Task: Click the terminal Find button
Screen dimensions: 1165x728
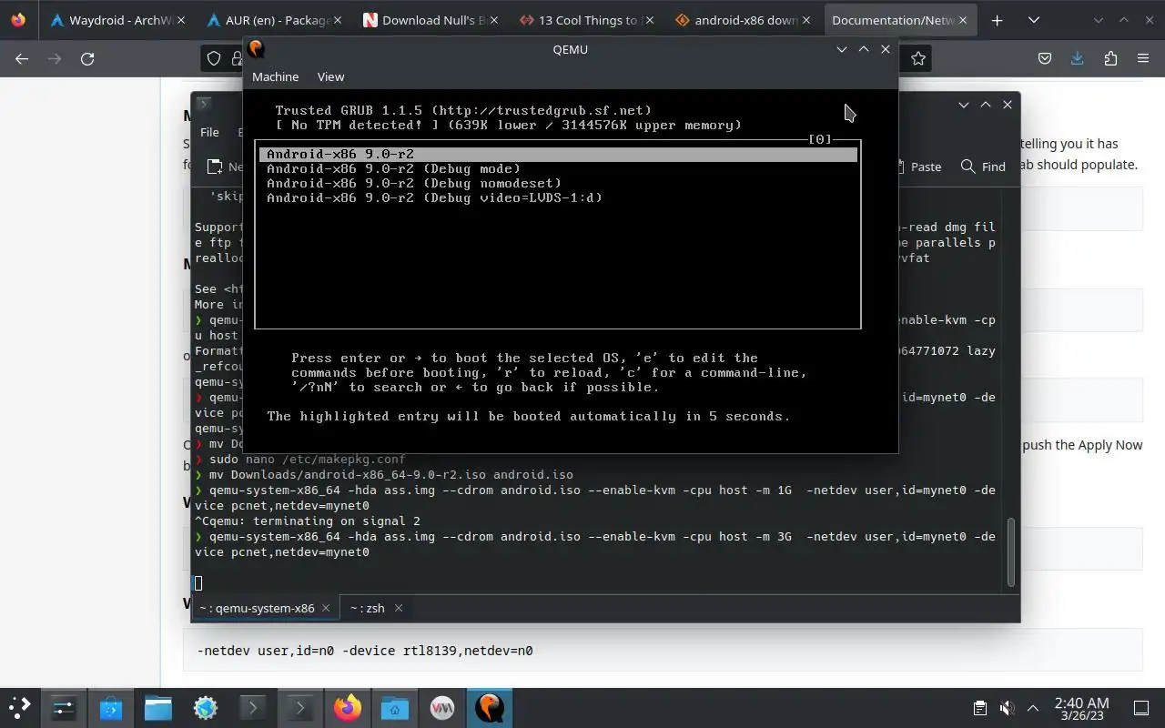Action: [984, 167]
